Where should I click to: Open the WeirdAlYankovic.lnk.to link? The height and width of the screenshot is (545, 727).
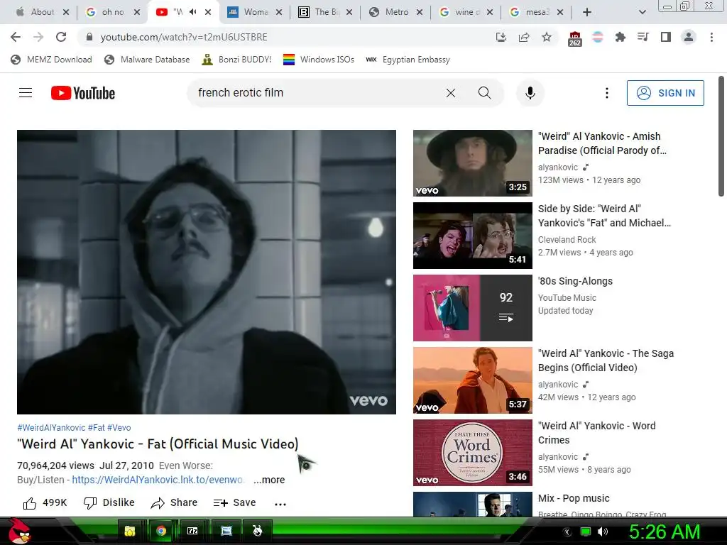158,480
